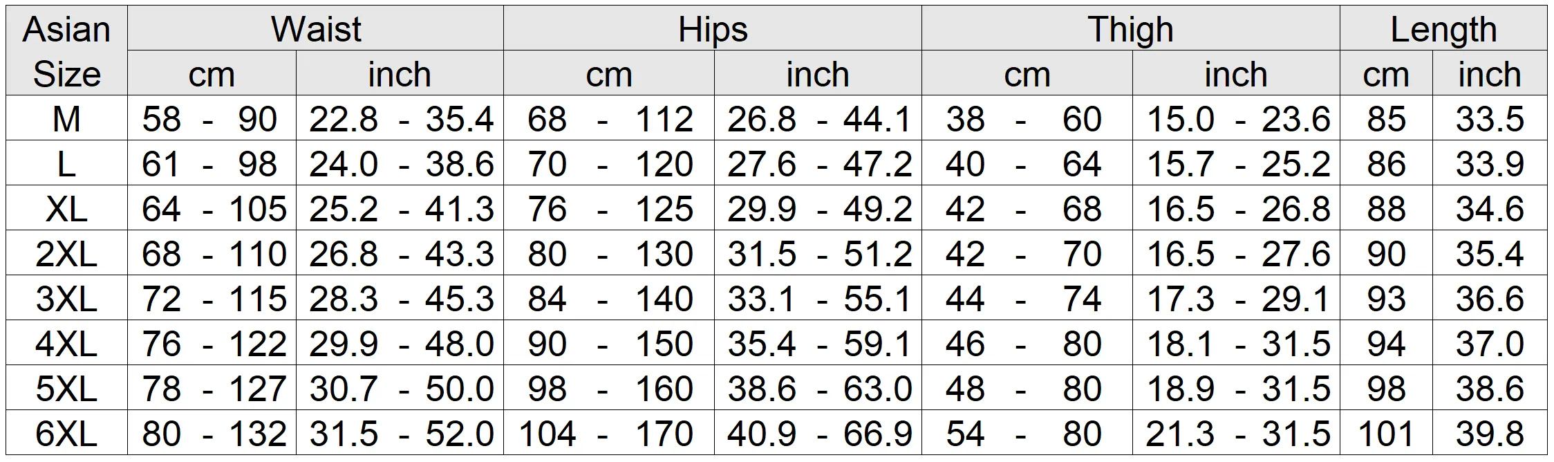The width and height of the screenshot is (1554, 462).
Task: Select the 5XL waist inch cell 30.7 - 50.0
Action: (x=400, y=388)
